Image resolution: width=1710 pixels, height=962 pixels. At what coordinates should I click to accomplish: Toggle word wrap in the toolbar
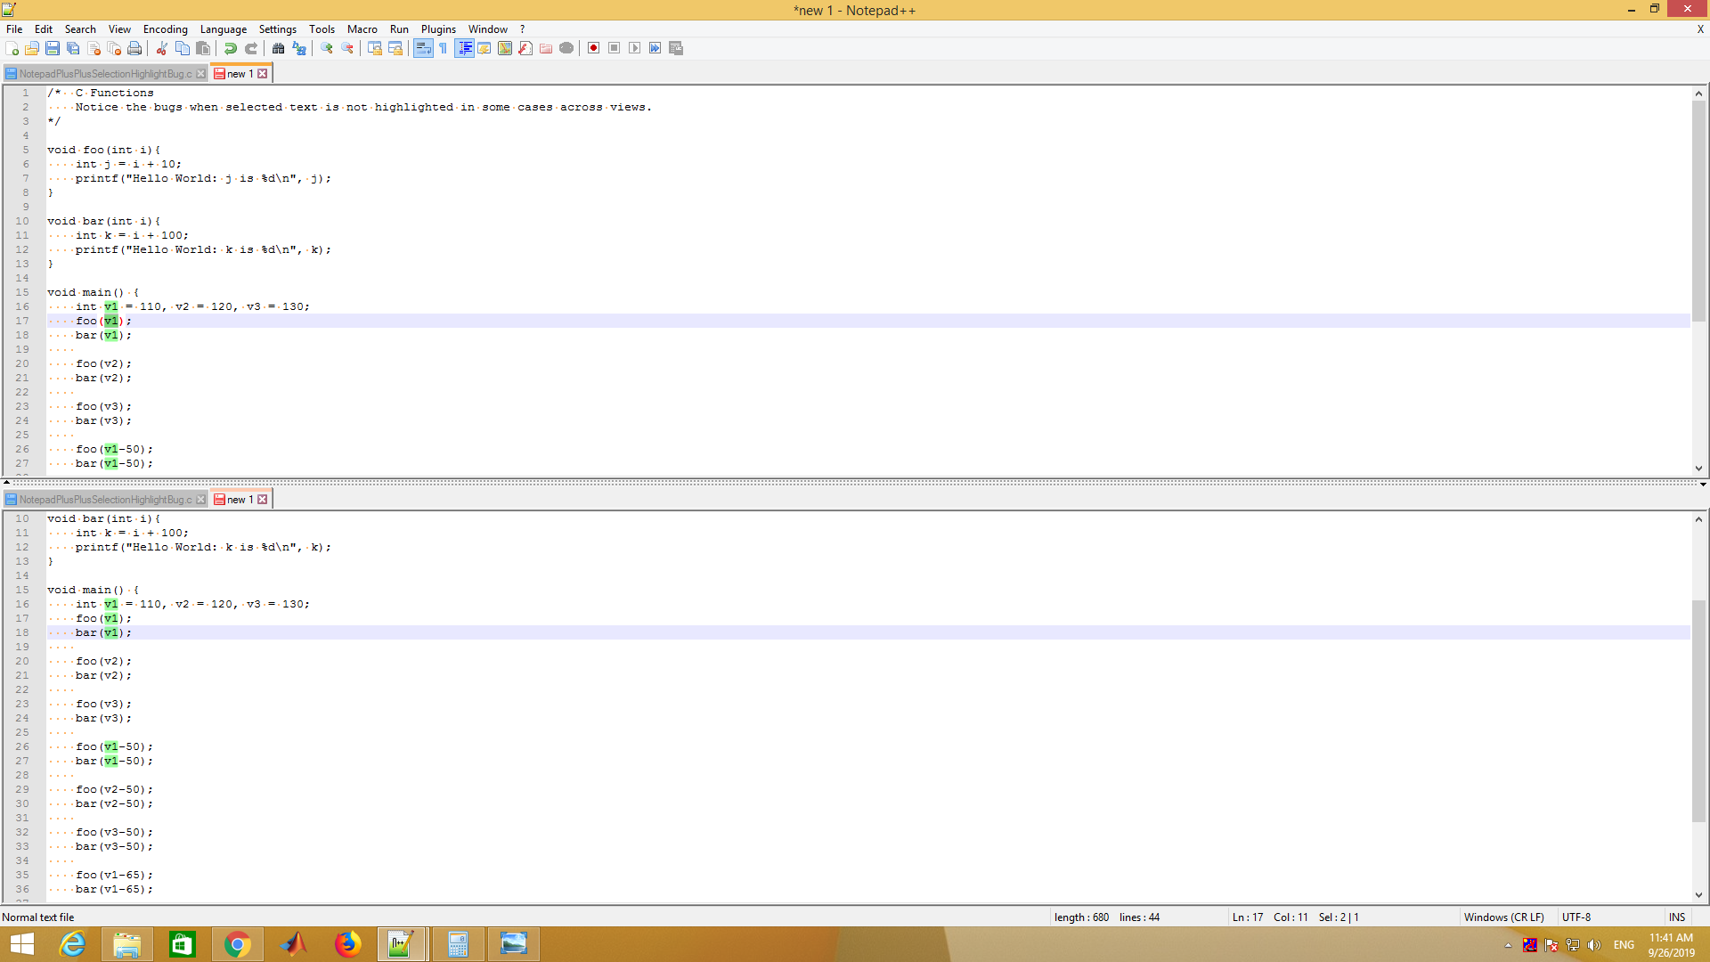point(423,48)
